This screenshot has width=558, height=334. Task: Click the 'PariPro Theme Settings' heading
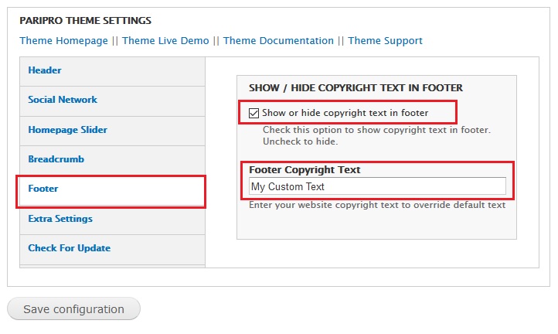pyautogui.click(x=85, y=21)
